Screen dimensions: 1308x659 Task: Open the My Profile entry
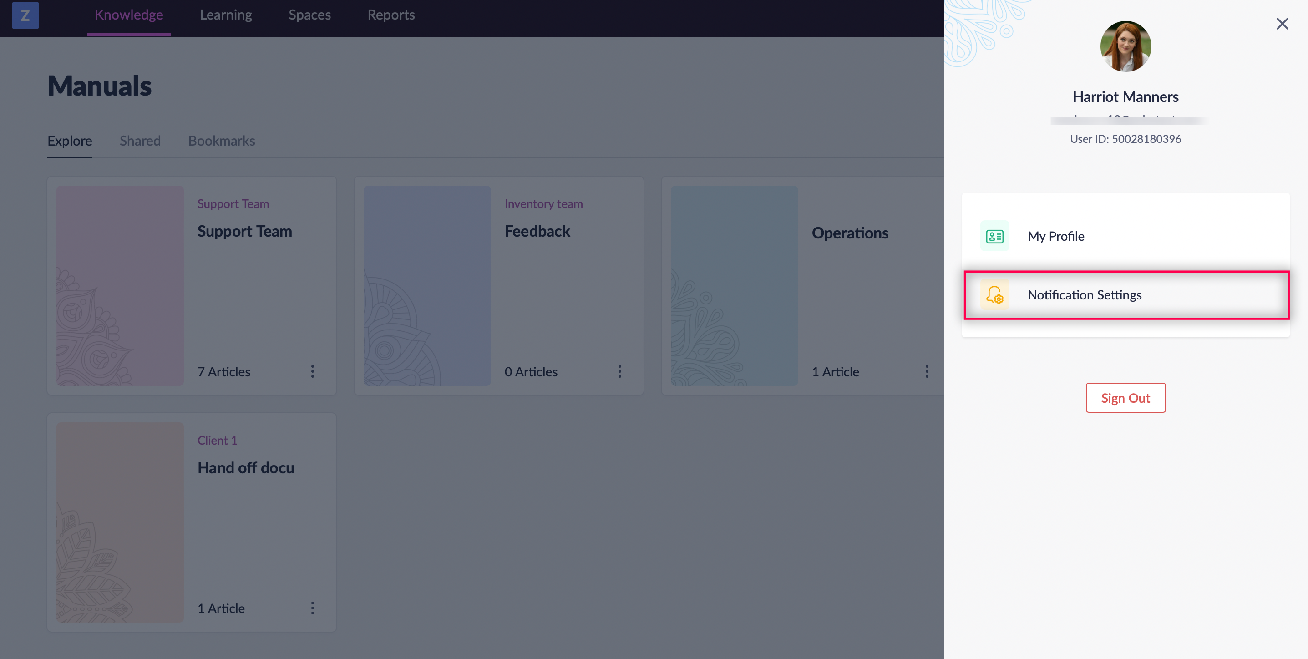pyautogui.click(x=1056, y=236)
